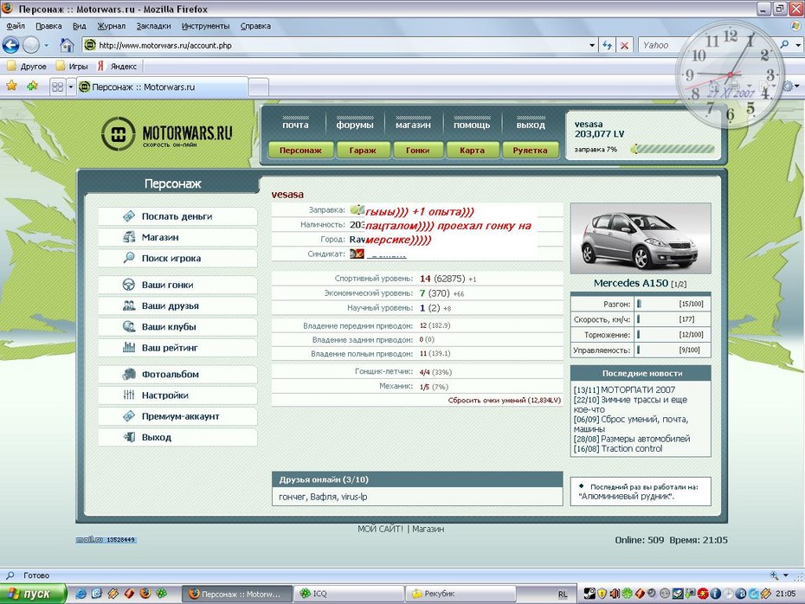Open the Windows пуск Start button
This screenshot has height=604, width=805.
pyautogui.click(x=33, y=594)
